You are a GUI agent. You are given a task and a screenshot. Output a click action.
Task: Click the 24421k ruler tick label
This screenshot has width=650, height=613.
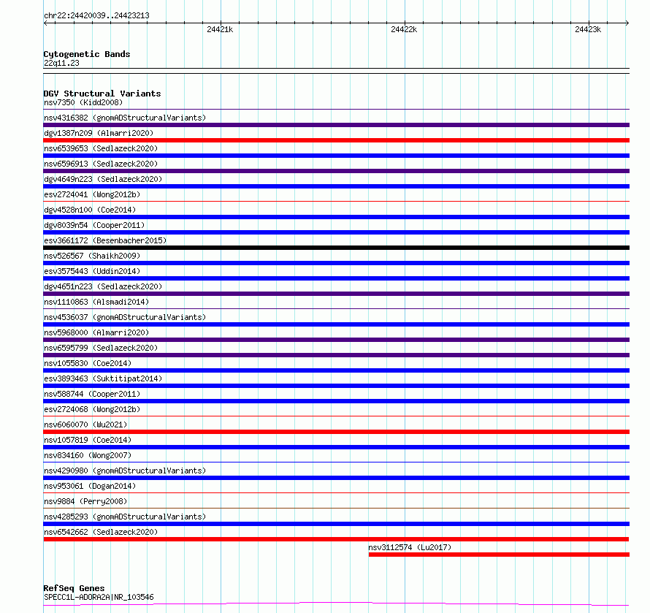tap(220, 29)
